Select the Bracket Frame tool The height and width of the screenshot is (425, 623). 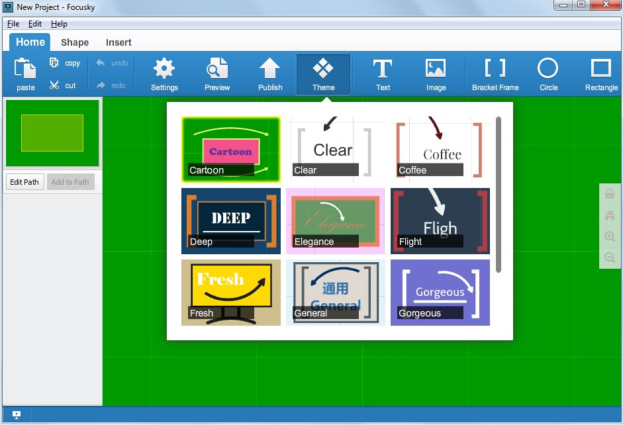click(495, 74)
